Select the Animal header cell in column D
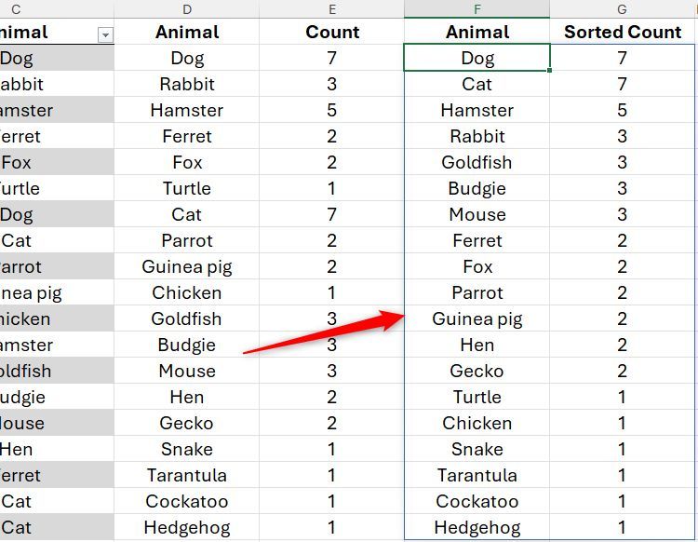698x542 pixels. point(187,32)
